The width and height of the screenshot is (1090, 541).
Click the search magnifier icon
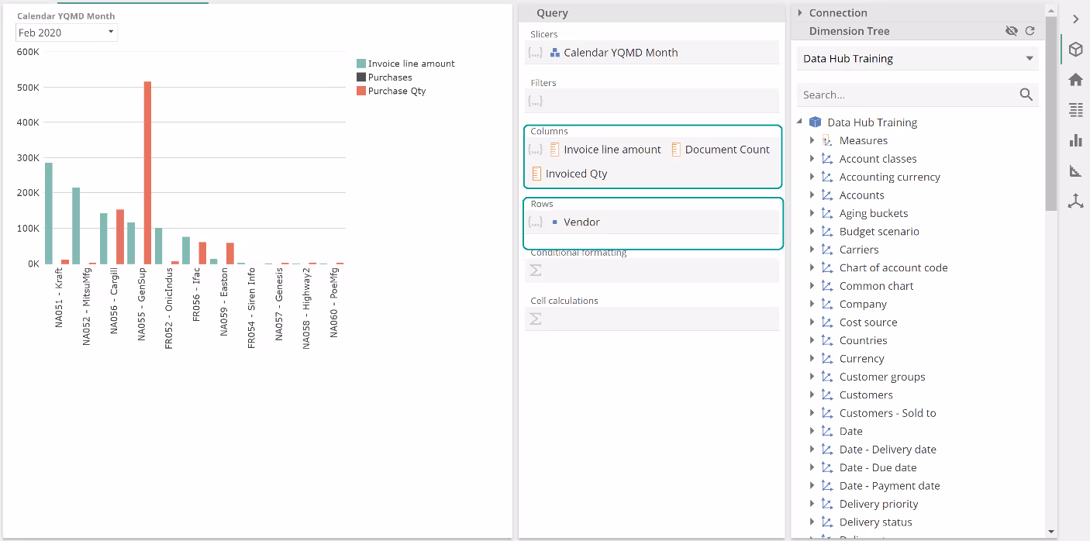[1026, 95]
